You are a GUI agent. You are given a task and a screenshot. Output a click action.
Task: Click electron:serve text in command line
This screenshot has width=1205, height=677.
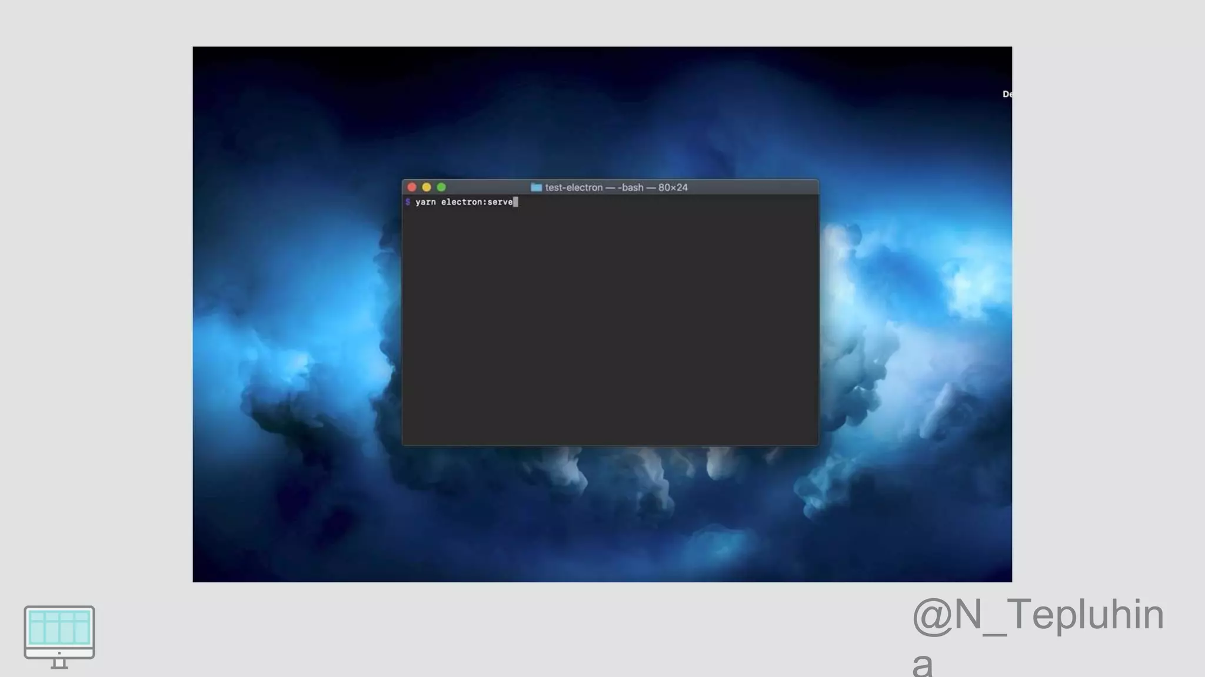[477, 202]
